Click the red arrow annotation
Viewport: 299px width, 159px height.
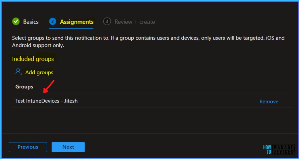(49, 87)
